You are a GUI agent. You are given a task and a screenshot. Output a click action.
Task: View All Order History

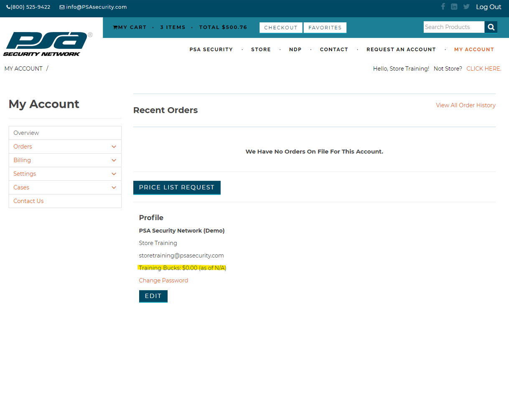[x=466, y=105]
